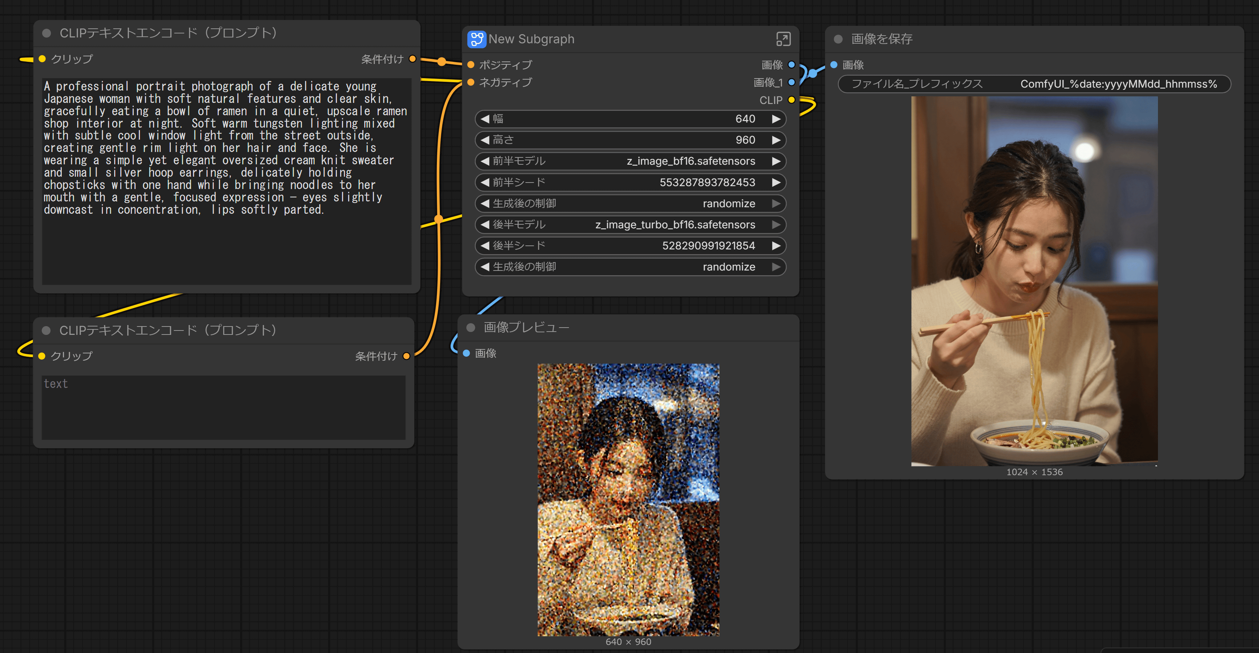Click the noisy preview image
The width and height of the screenshot is (1259, 653).
click(628, 500)
